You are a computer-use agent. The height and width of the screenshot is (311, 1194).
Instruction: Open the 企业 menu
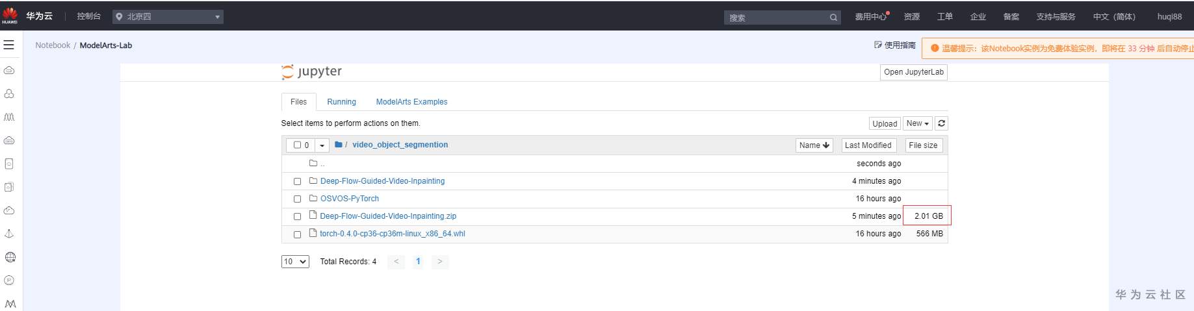[978, 17]
